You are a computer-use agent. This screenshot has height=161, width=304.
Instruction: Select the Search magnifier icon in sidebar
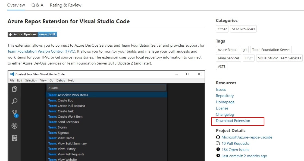pyautogui.click(x=15, y=101)
